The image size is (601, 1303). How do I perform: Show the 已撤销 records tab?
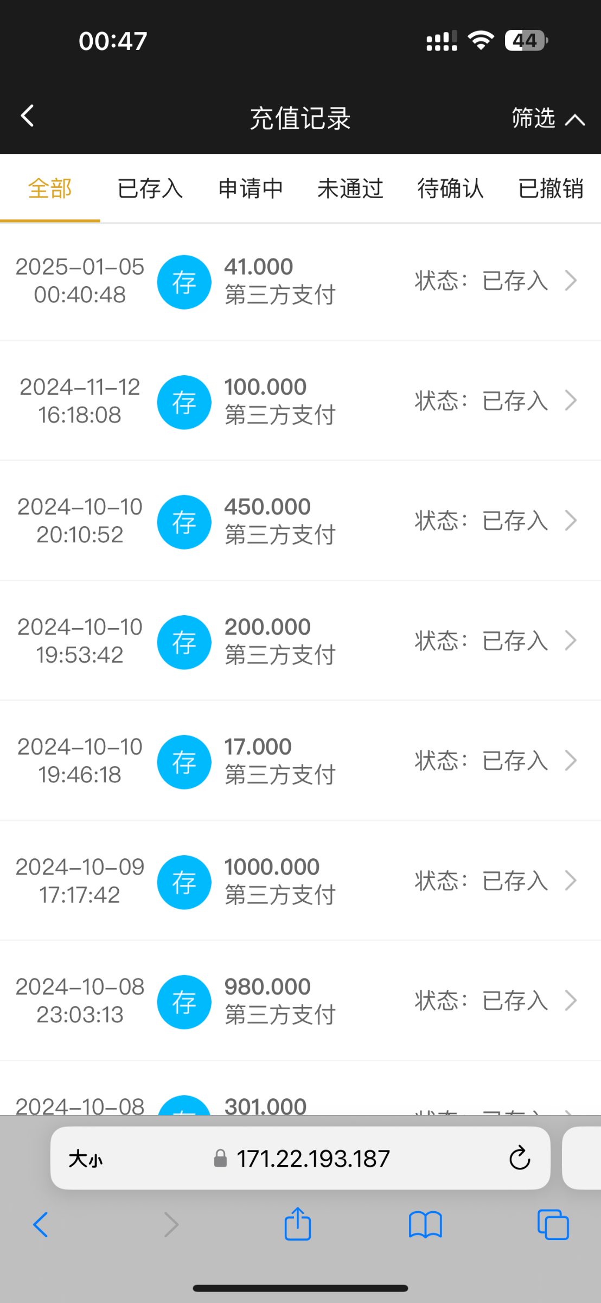pos(551,188)
